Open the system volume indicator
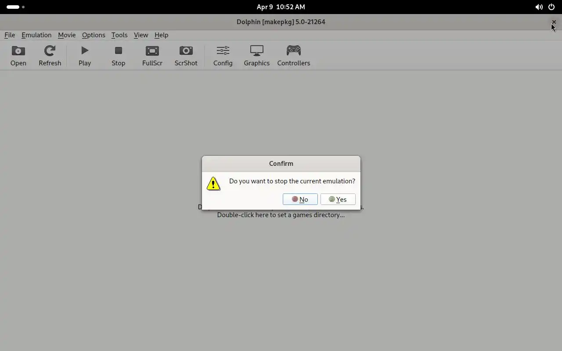 tap(539, 7)
